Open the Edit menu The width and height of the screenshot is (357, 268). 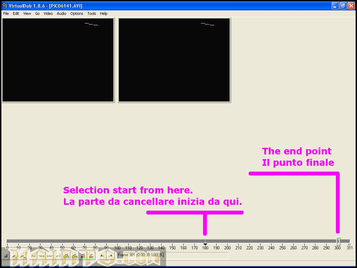click(16, 13)
